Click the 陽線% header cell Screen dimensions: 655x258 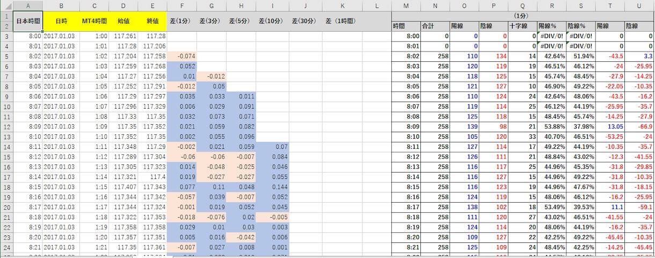pyautogui.click(x=551, y=26)
